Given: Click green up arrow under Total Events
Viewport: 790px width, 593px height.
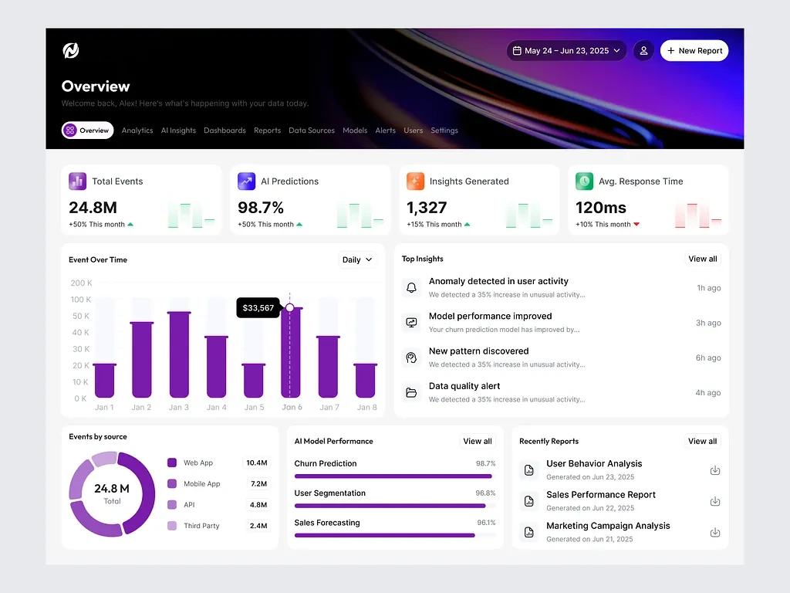Looking at the screenshot, I should [x=130, y=225].
